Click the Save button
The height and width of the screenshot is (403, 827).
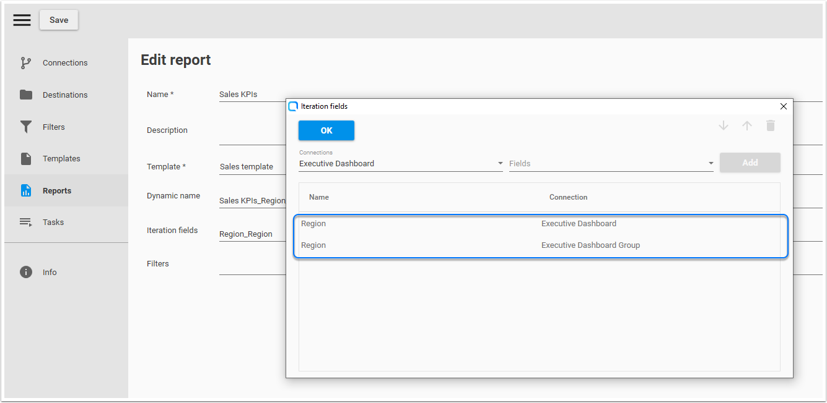[x=59, y=20]
